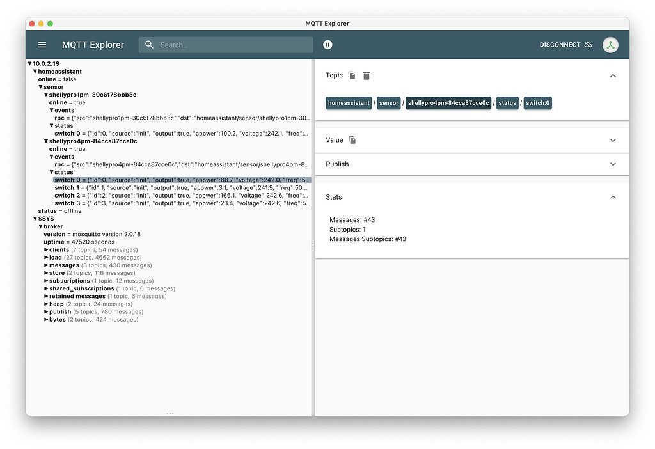Viewport: 655px width, 449px height.
Task: Click the MQTT Explorer app title
Action: click(x=93, y=45)
